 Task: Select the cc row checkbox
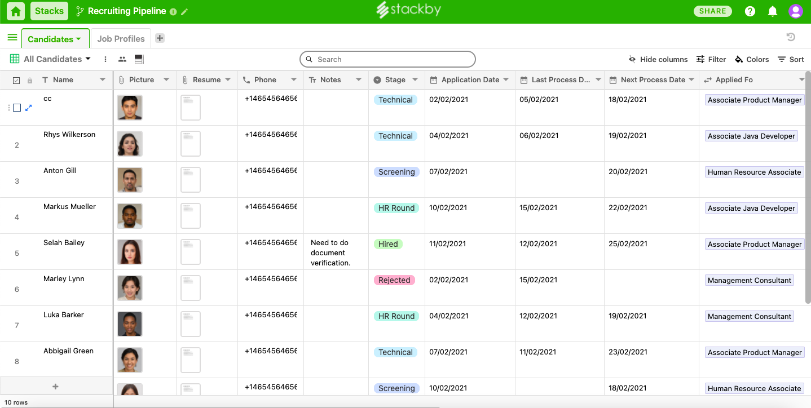pos(17,108)
